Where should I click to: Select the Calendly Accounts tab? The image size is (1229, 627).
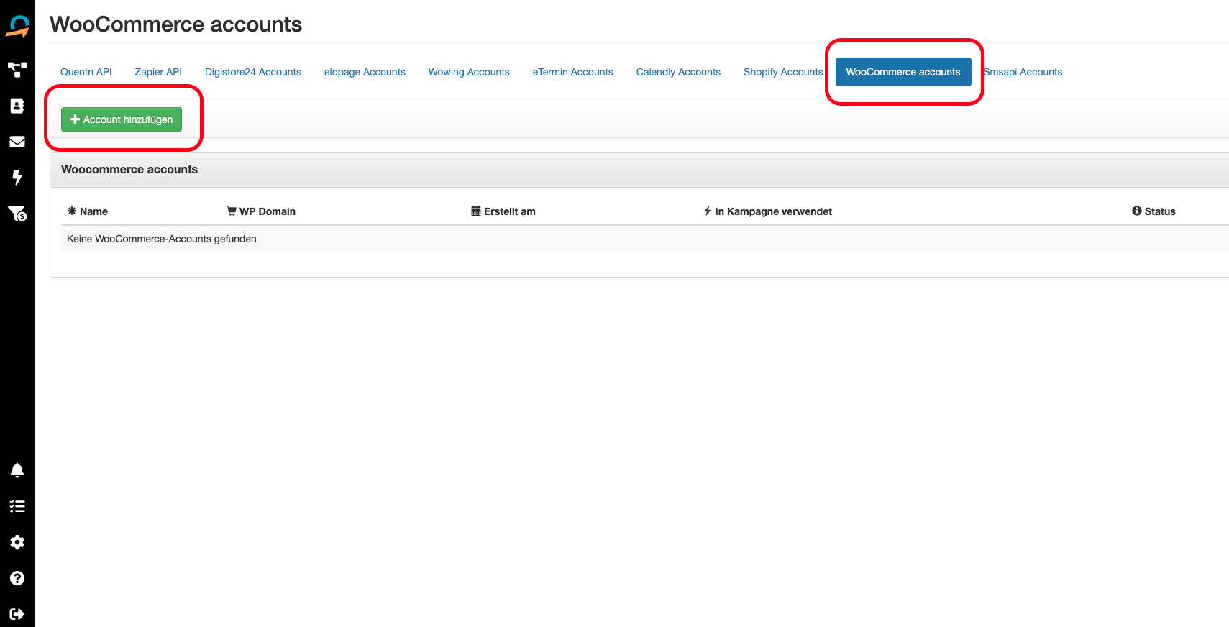(x=678, y=72)
